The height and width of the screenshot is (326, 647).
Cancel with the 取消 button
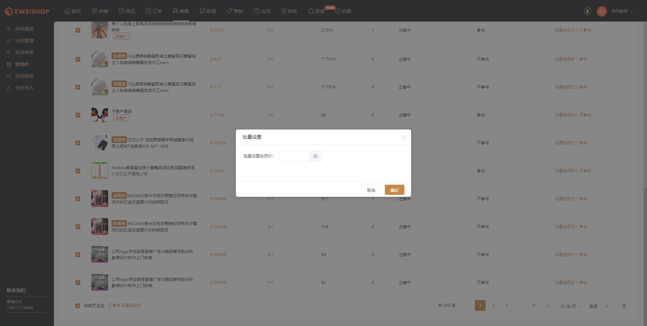tap(371, 190)
